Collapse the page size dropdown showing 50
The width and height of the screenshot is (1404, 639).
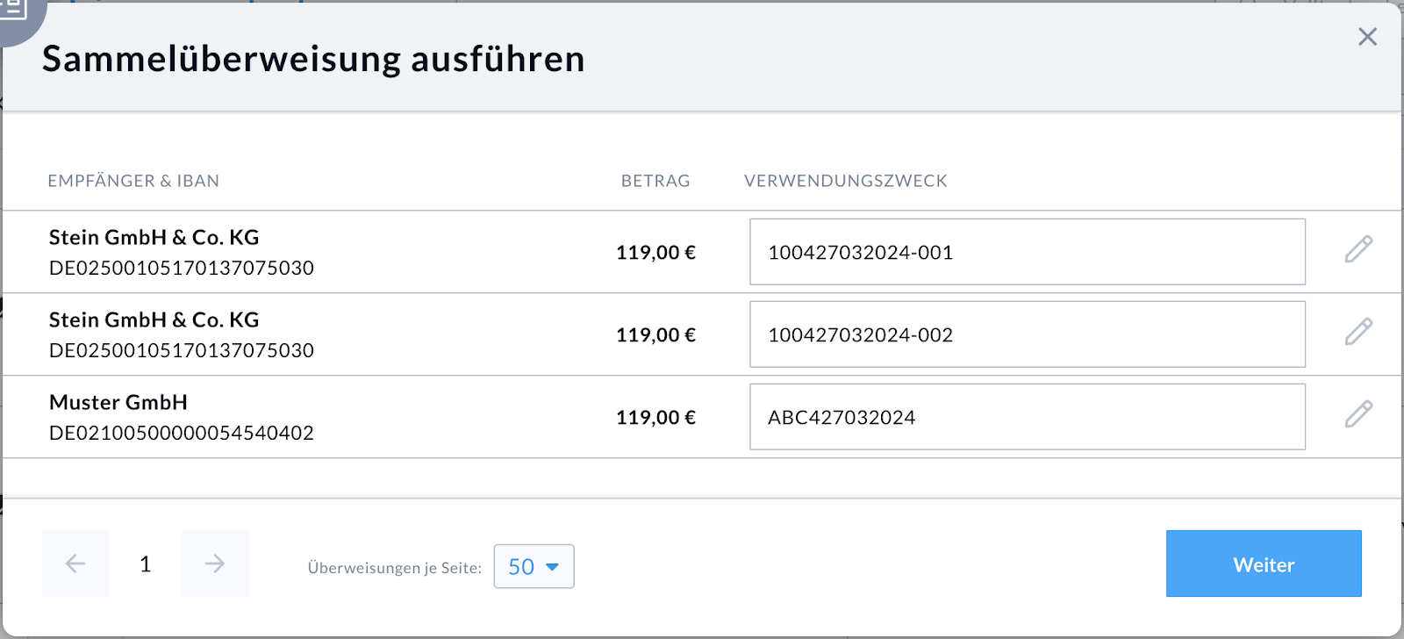pos(534,566)
